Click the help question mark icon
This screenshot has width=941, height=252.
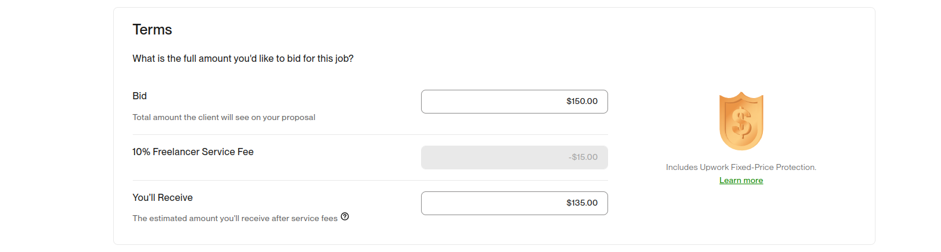[345, 217]
